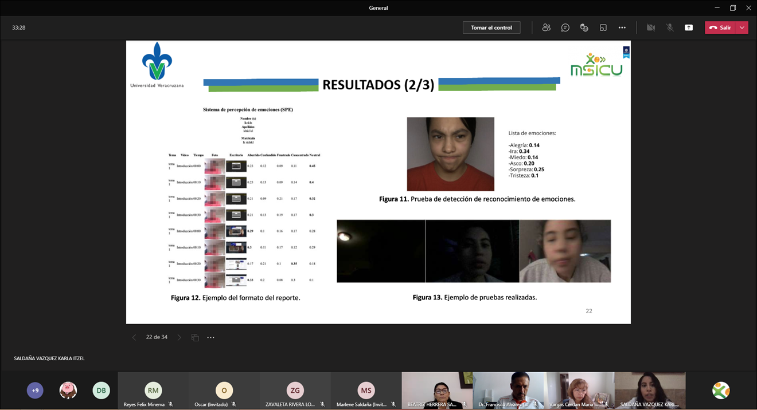
Task: Open slide options ellipsis below presentation
Action: coord(210,337)
